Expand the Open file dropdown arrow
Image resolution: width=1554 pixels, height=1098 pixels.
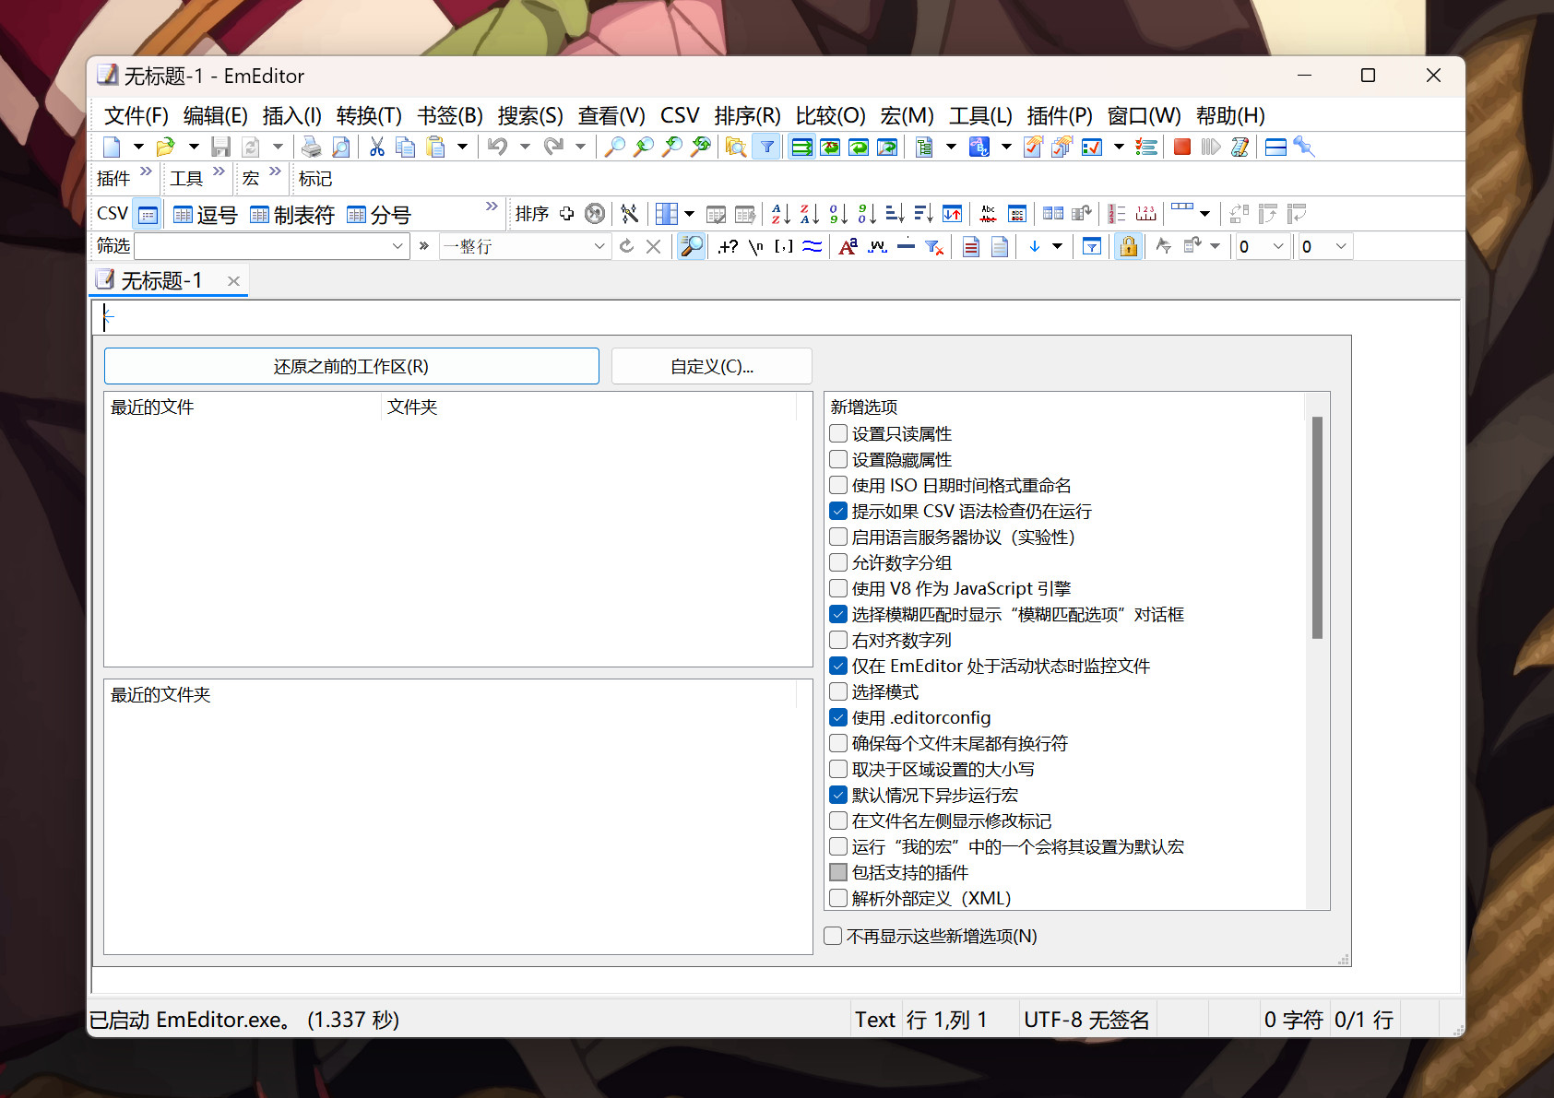coord(194,148)
